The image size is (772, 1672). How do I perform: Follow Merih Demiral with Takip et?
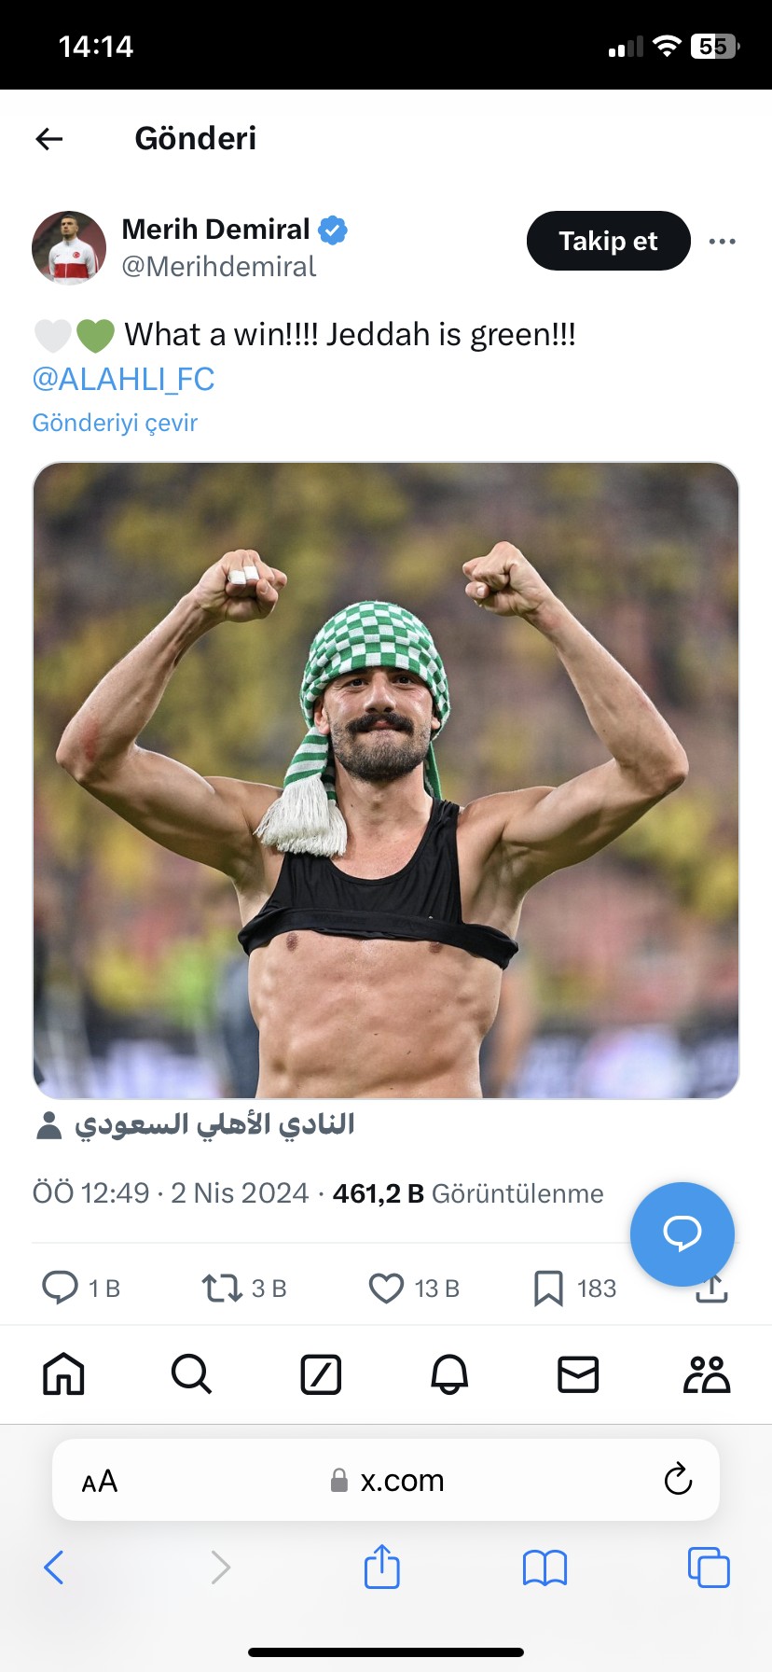pos(609,241)
